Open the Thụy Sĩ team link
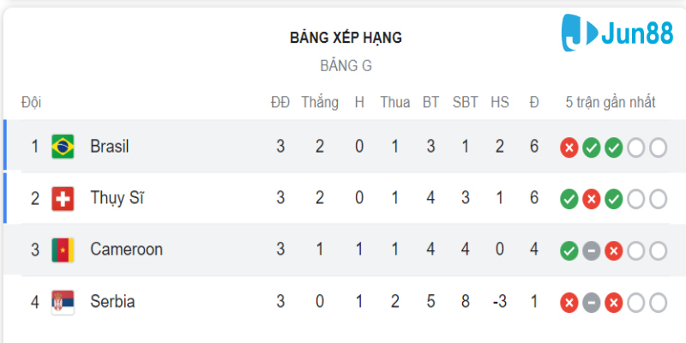Image resolution: width=686 pixels, height=343 pixels. coord(117,199)
